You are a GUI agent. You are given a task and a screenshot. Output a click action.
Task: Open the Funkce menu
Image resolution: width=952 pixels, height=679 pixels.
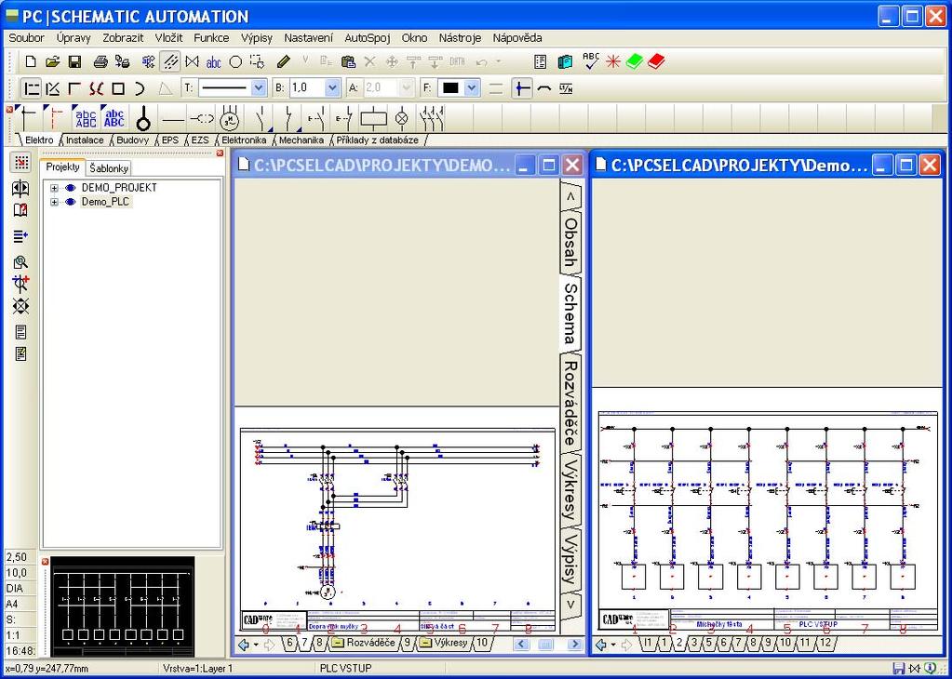[x=211, y=37]
